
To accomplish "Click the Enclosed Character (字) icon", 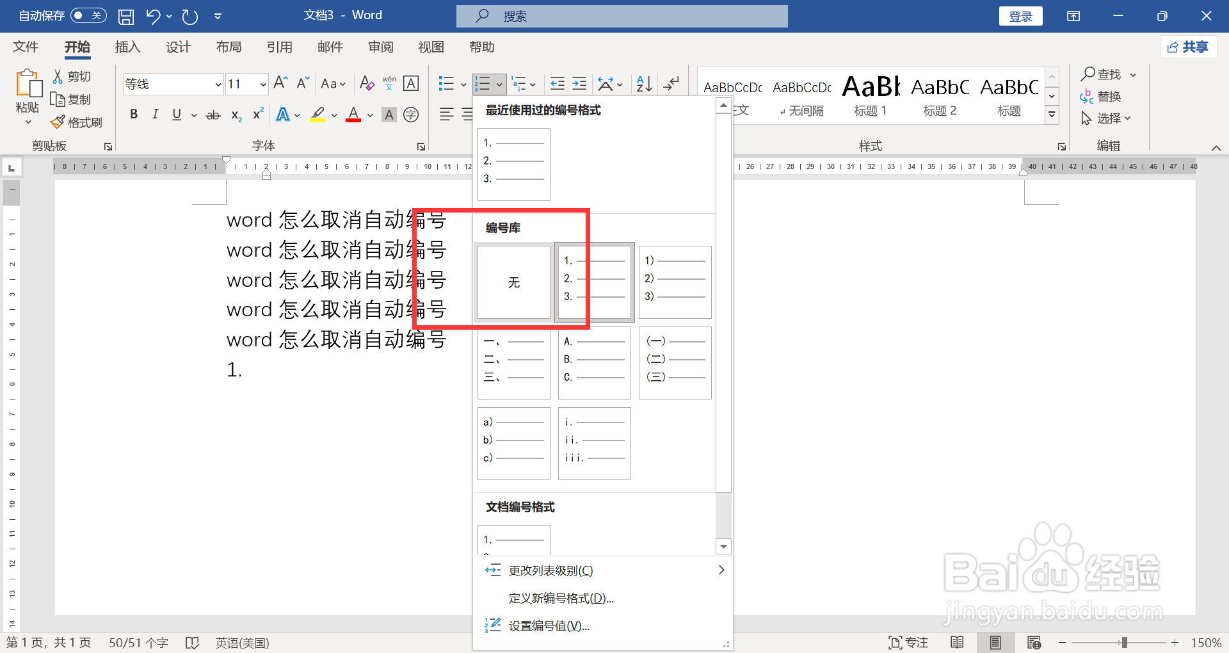I will pos(412,115).
